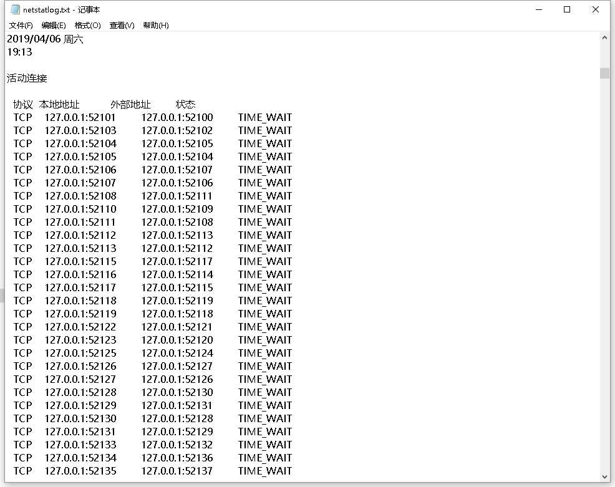
Task: Click the 活动连接 heading line
Action: (27, 79)
